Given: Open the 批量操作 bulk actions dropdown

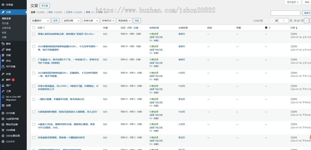Looking at the screenshot, I should click(40, 21).
